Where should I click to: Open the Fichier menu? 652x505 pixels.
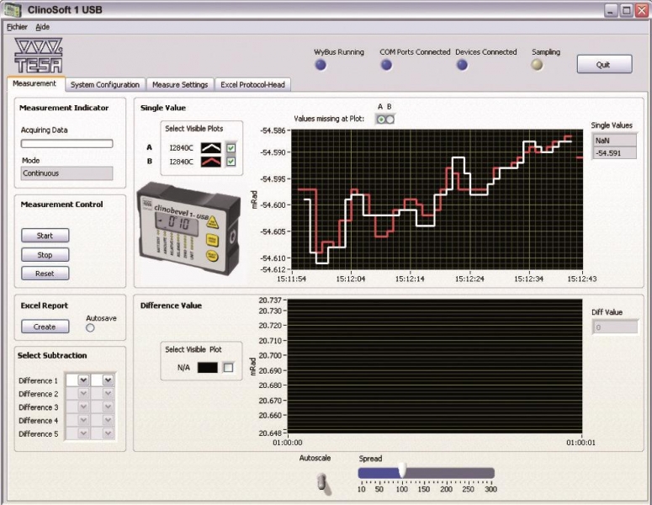(x=17, y=27)
